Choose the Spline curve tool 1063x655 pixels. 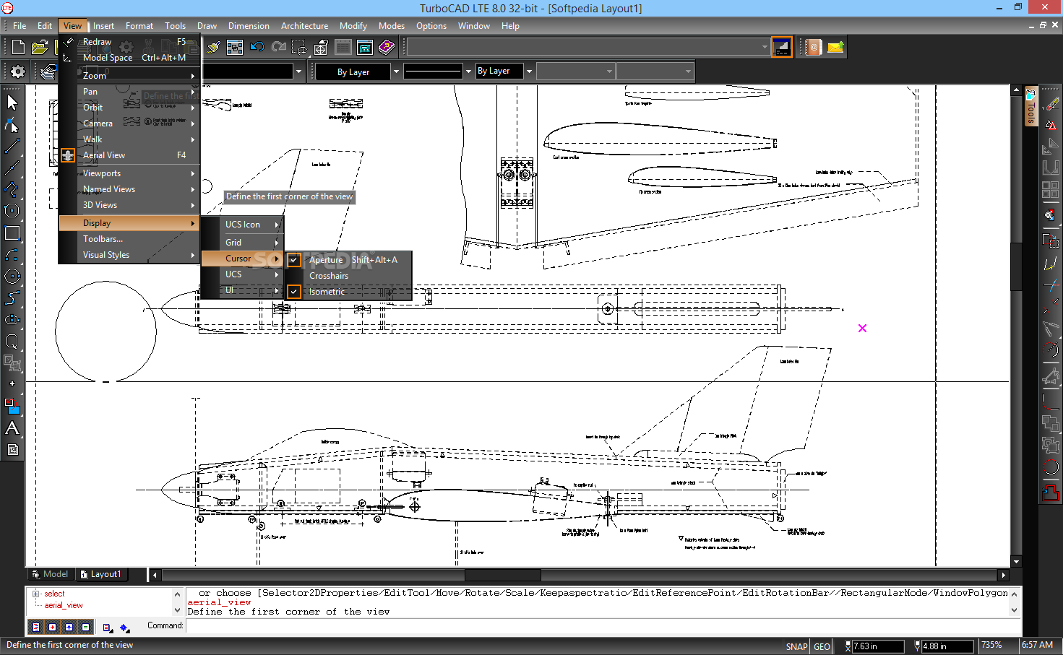tap(12, 298)
